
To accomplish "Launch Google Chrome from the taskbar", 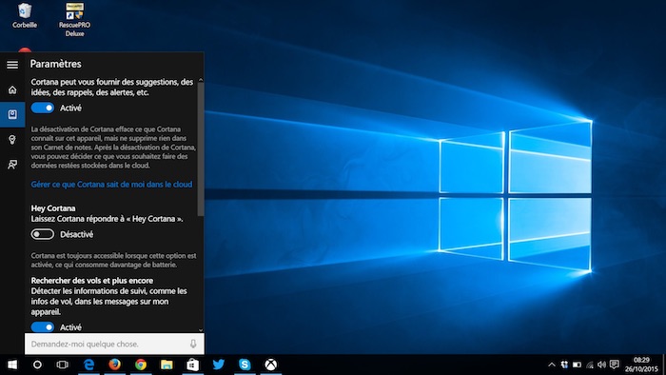I will tap(141, 365).
